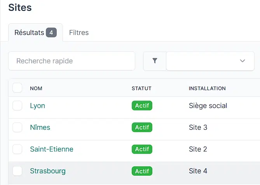Open the Lyon site link

tap(37, 106)
